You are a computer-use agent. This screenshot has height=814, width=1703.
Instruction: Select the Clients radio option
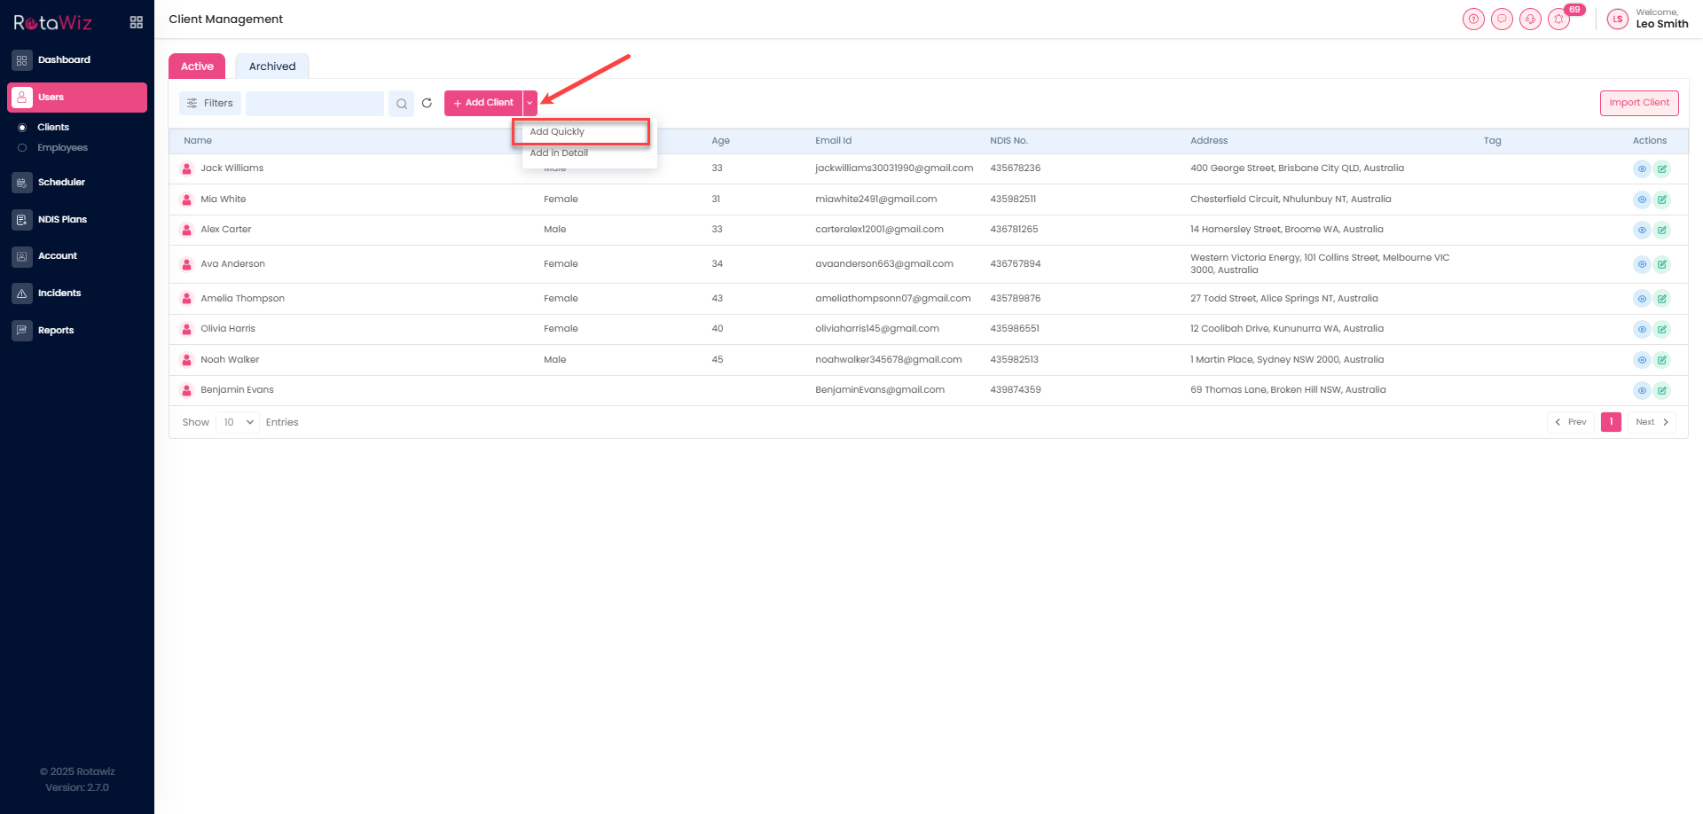(22, 128)
